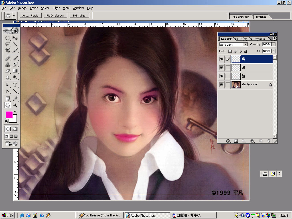Toggle Lock transparent pixels
This screenshot has height=219, width=292.
click(230, 51)
